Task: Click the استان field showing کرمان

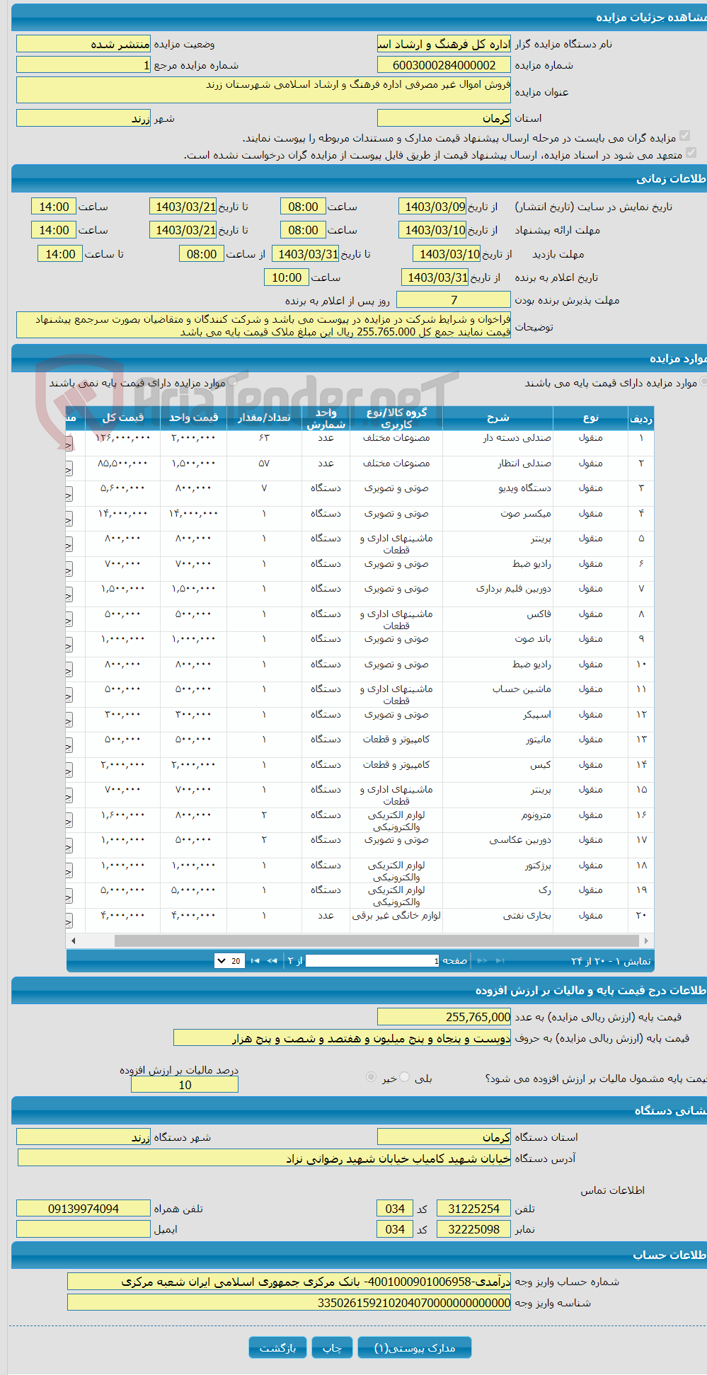Action: pyautogui.click(x=444, y=118)
